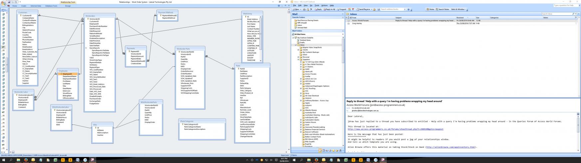Open Database Tools tab in Access

click(51, 6)
